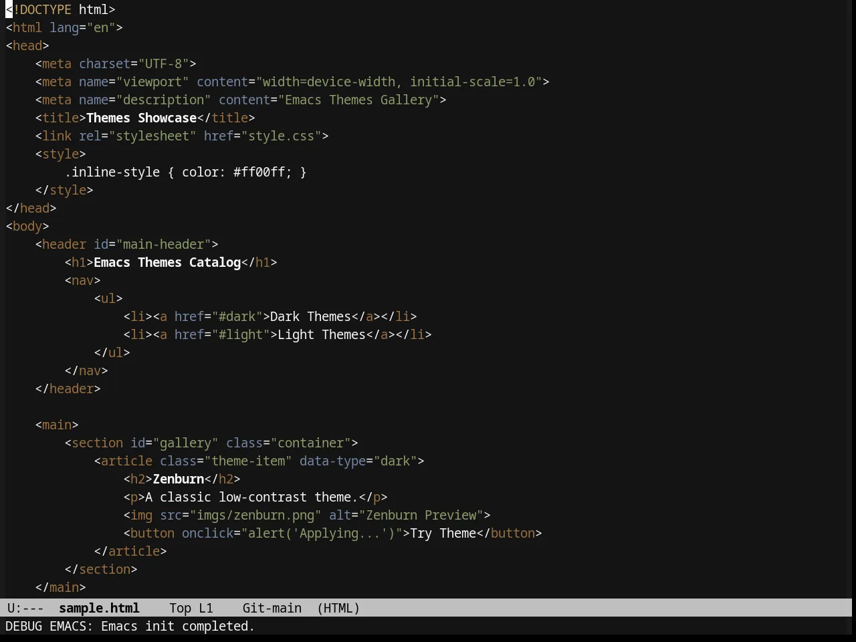Image resolution: width=856 pixels, height=642 pixels.
Task: Click the Git-main indicator in mode line
Action: tap(272, 608)
